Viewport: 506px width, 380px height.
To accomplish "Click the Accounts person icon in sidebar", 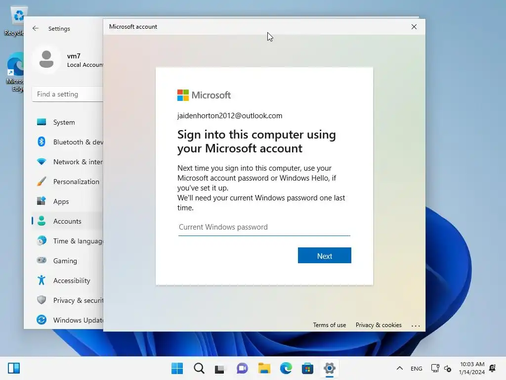I will 42,221.
